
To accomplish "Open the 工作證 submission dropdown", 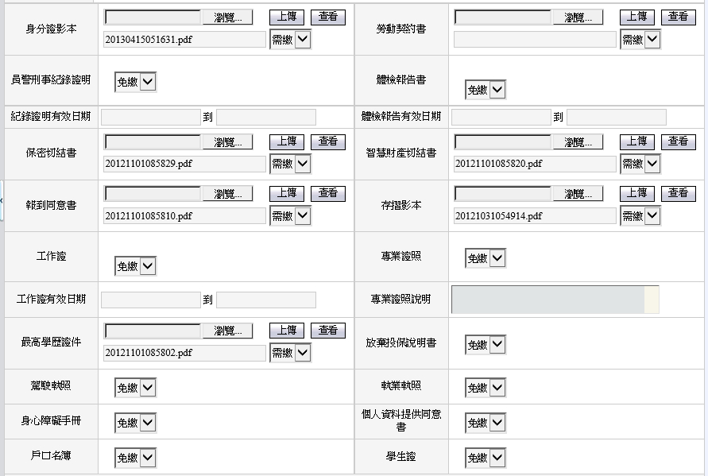I will tap(136, 266).
